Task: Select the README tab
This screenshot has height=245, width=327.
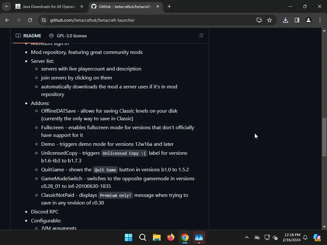Action: coord(28,36)
